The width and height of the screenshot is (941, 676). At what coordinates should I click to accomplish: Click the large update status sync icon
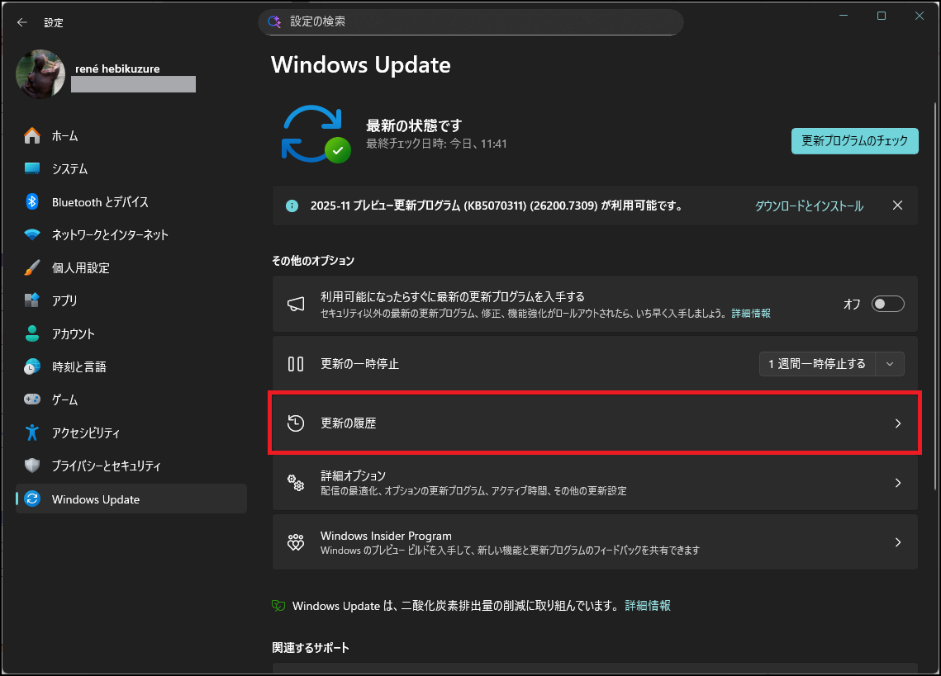click(x=316, y=135)
